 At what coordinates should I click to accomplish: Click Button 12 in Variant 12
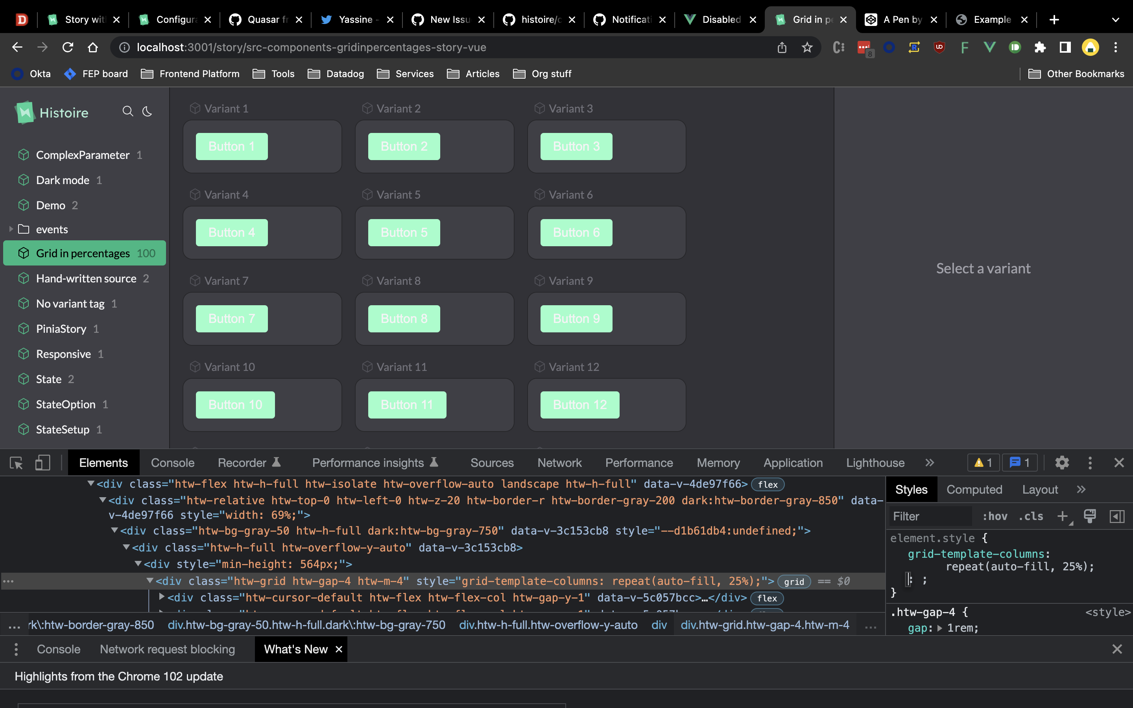(579, 405)
